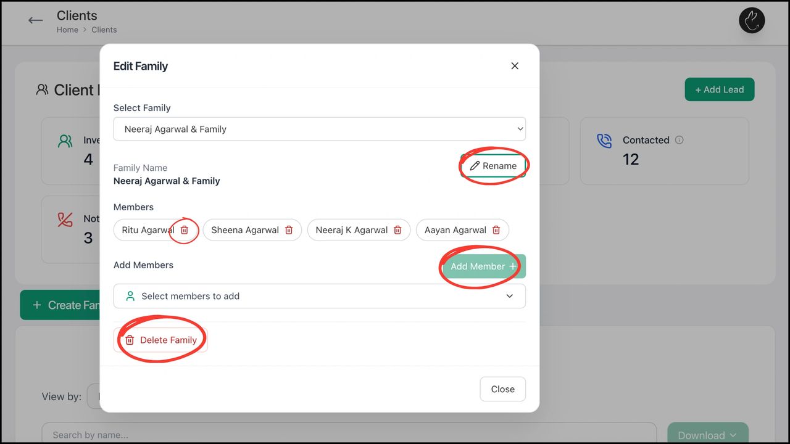This screenshot has height=444, width=790.
Task: Click the Search by name field
Action: (349, 434)
